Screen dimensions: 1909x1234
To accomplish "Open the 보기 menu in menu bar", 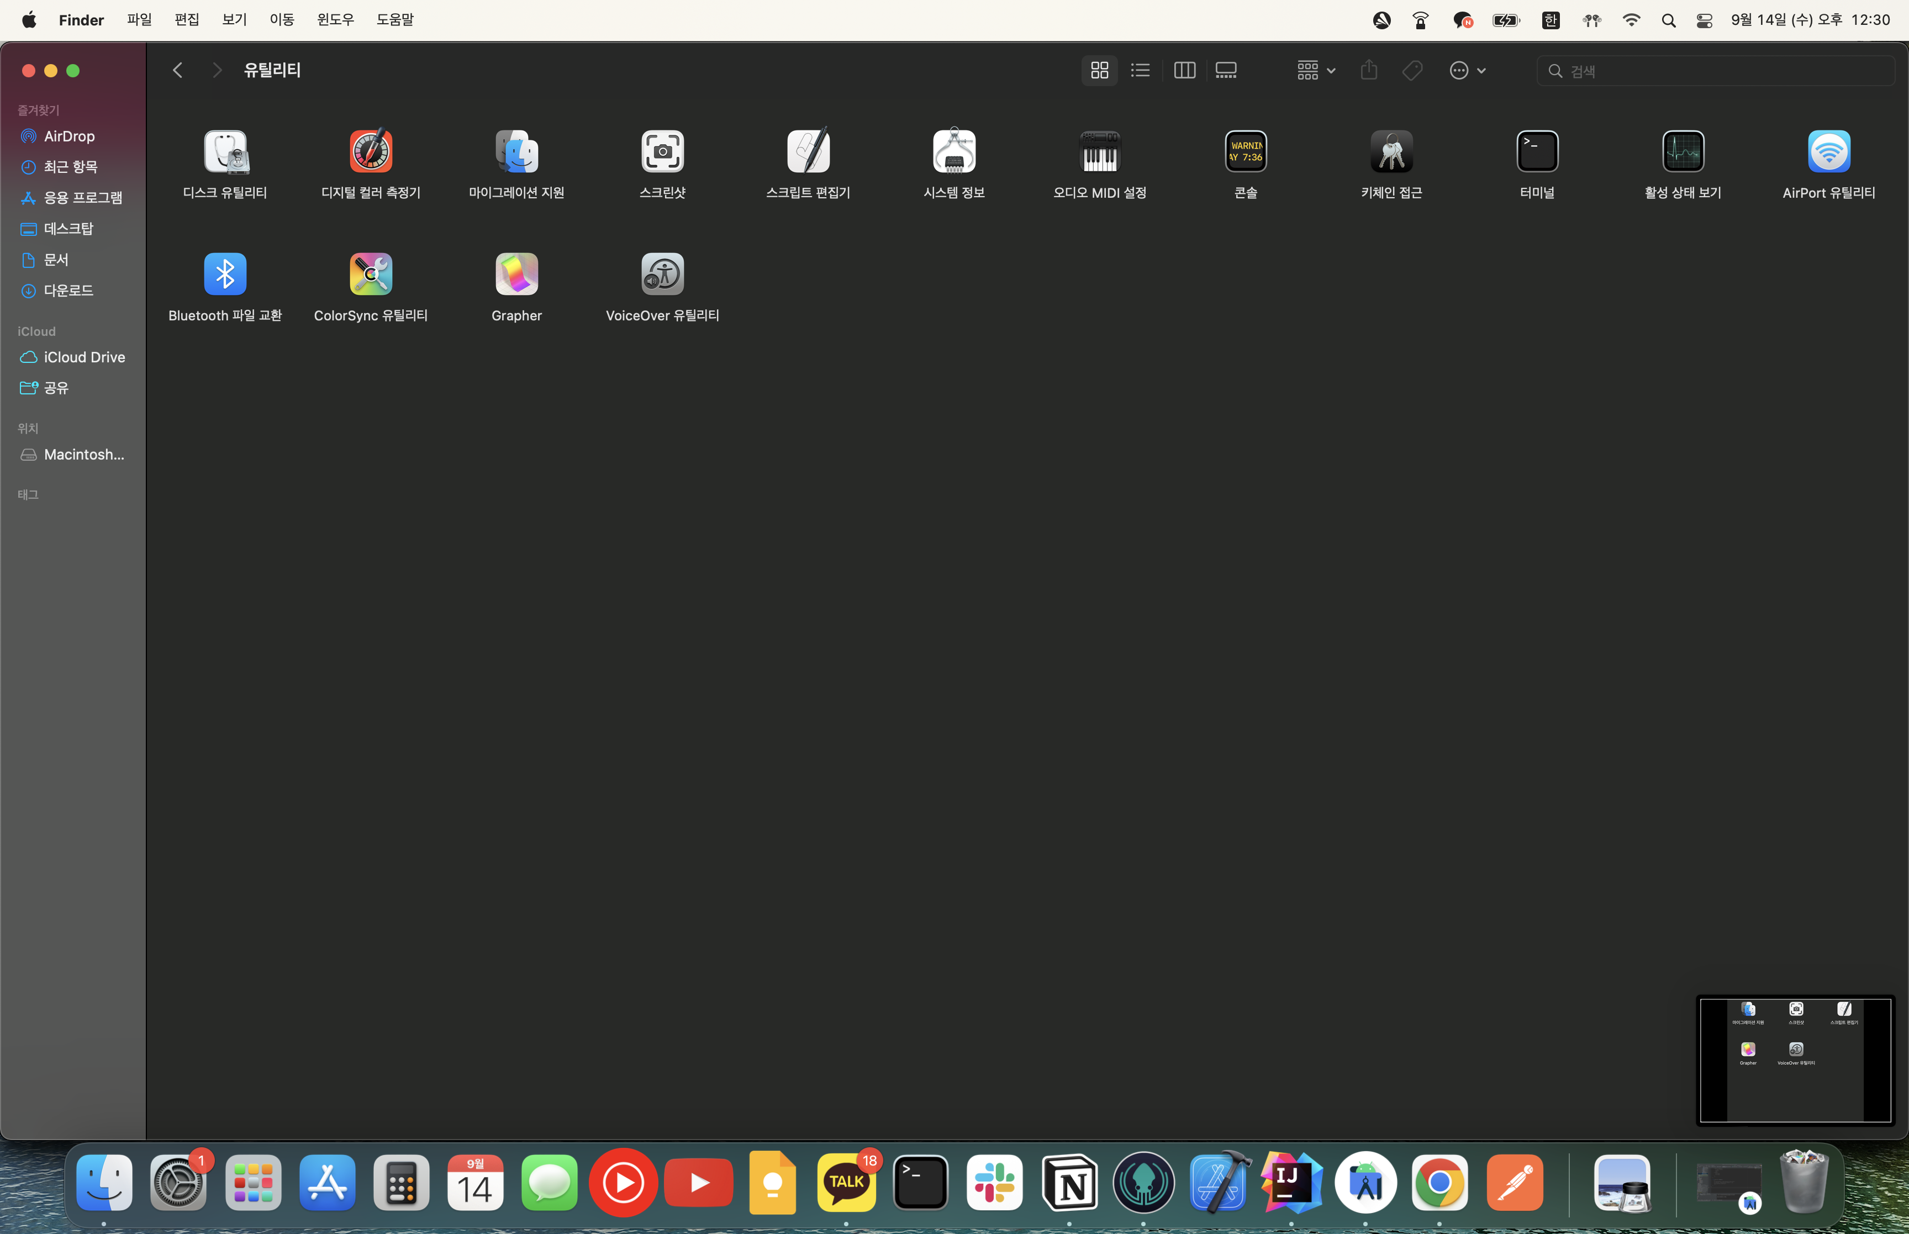I will (234, 20).
